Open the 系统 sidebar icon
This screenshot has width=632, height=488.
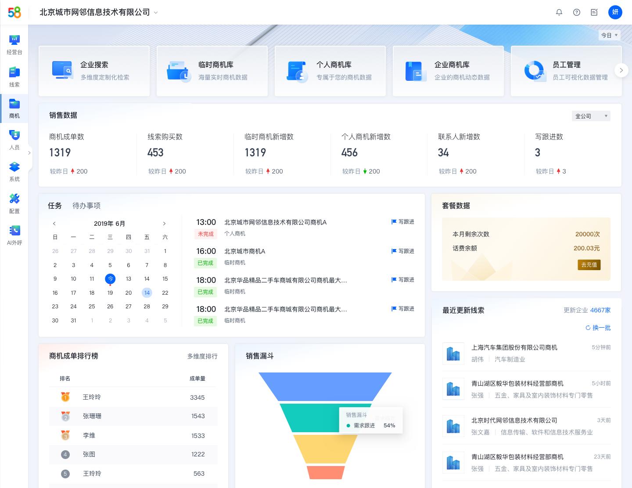[14, 170]
